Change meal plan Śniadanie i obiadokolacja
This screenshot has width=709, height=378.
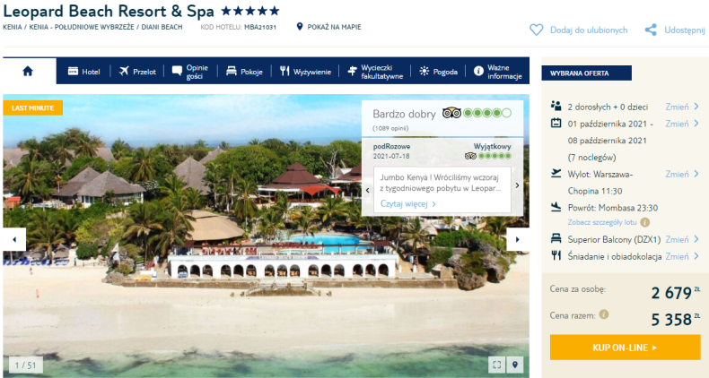(682, 256)
